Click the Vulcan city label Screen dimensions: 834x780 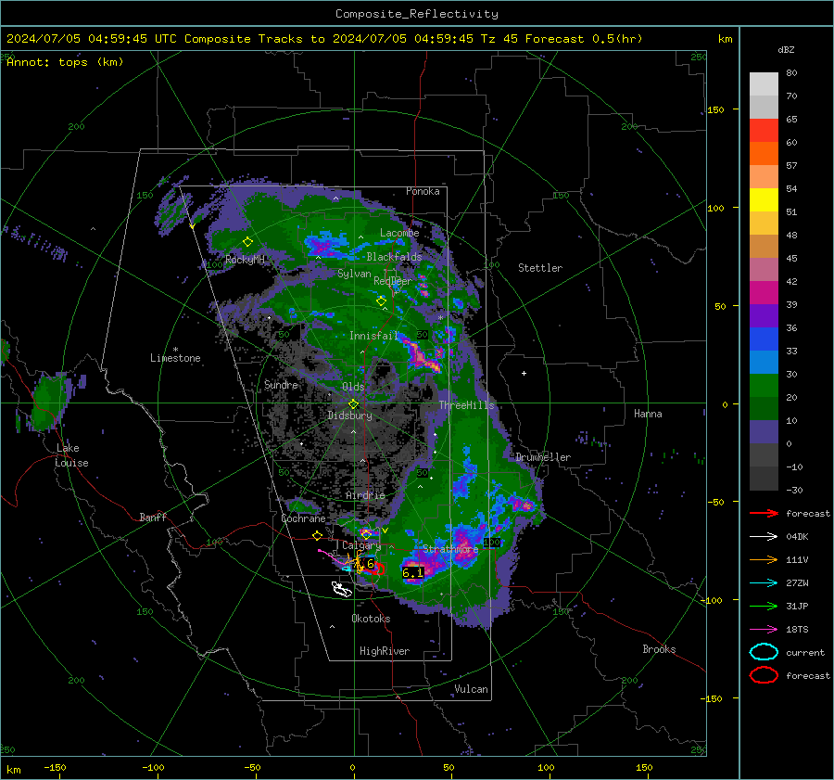tap(471, 689)
